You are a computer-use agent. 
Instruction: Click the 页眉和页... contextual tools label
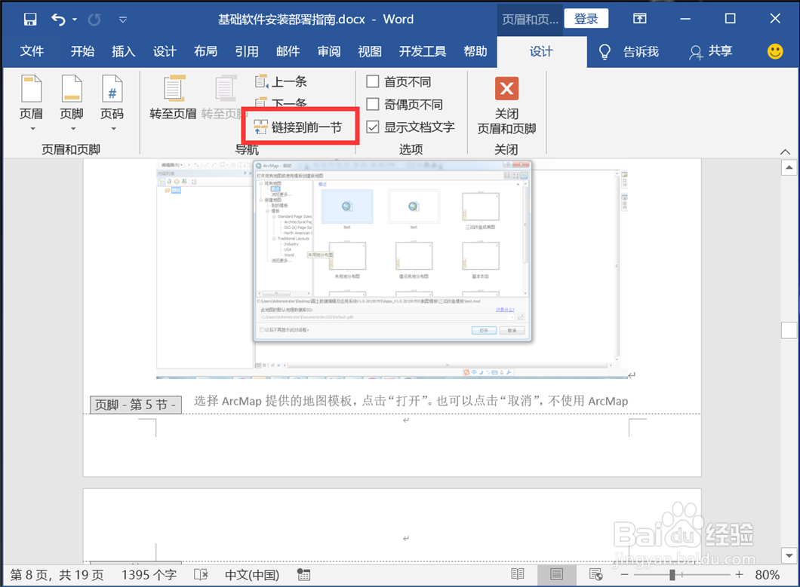pyautogui.click(x=530, y=20)
